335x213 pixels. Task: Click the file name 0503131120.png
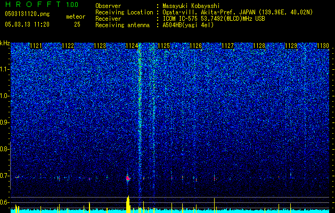tap(27, 14)
